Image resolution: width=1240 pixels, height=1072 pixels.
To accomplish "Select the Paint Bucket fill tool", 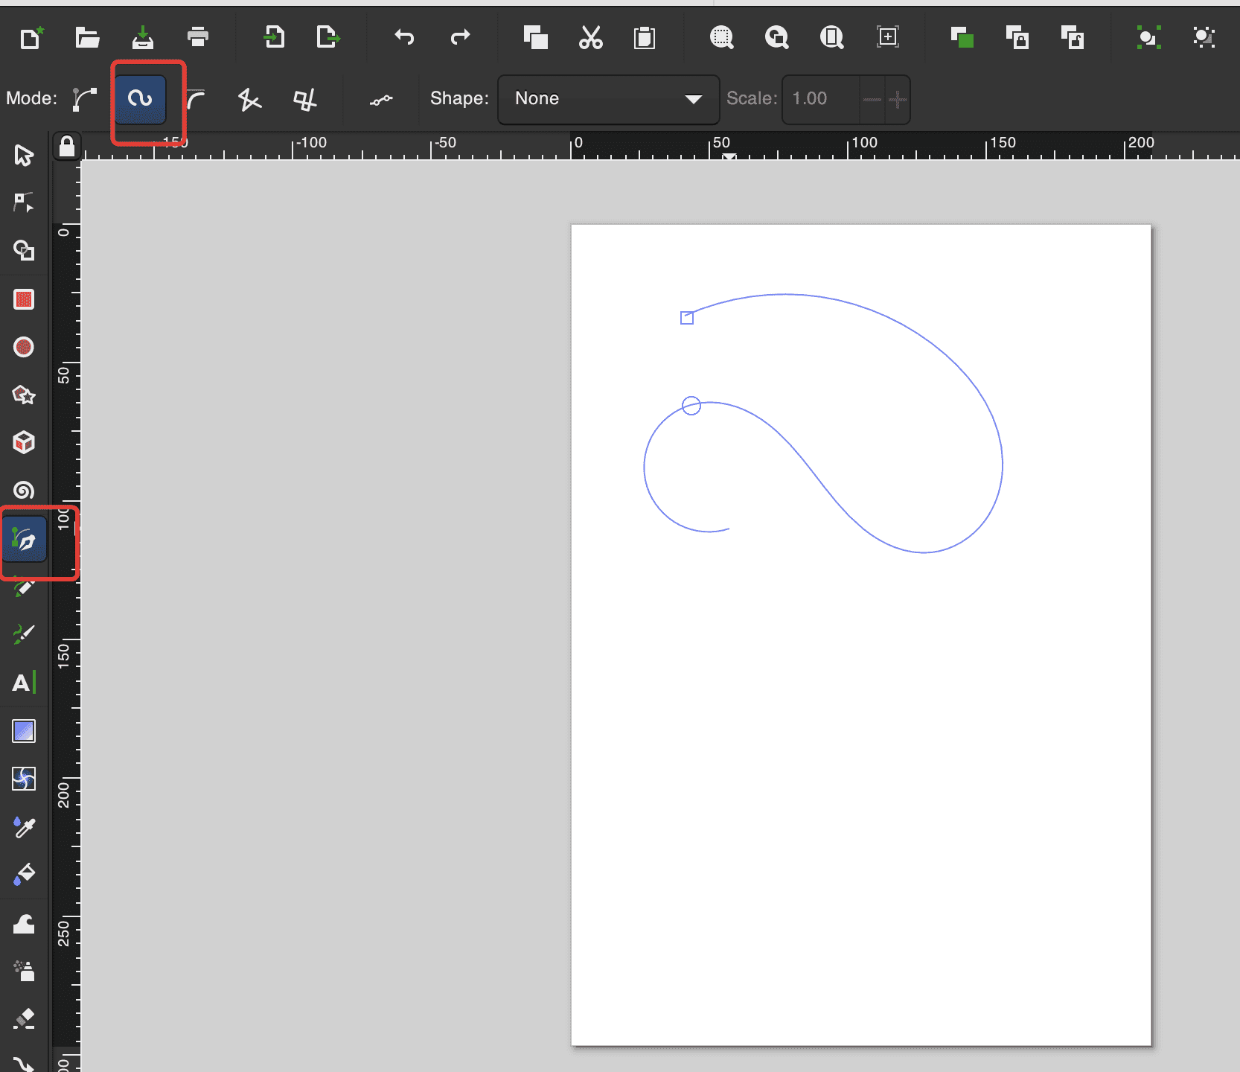I will tap(24, 874).
